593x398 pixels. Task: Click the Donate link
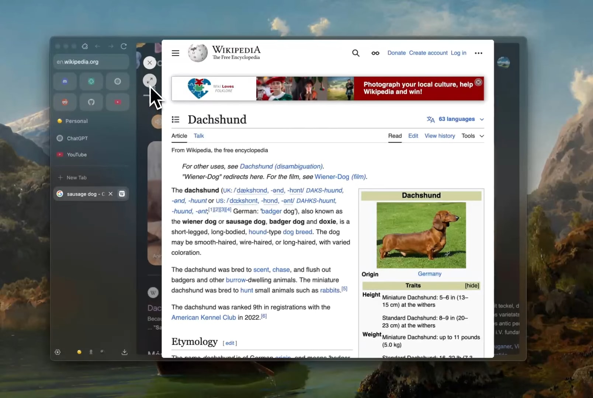(x=396, y=53)
